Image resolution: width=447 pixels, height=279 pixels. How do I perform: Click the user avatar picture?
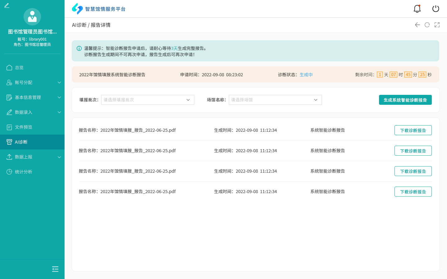tap(32, 17)
